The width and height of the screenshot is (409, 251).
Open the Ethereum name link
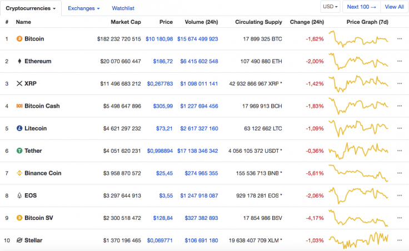tap(38, 61)
